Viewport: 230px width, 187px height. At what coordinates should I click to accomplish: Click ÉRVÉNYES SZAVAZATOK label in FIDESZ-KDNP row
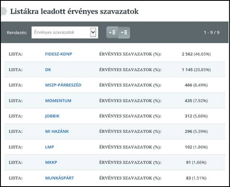[130, 54]
